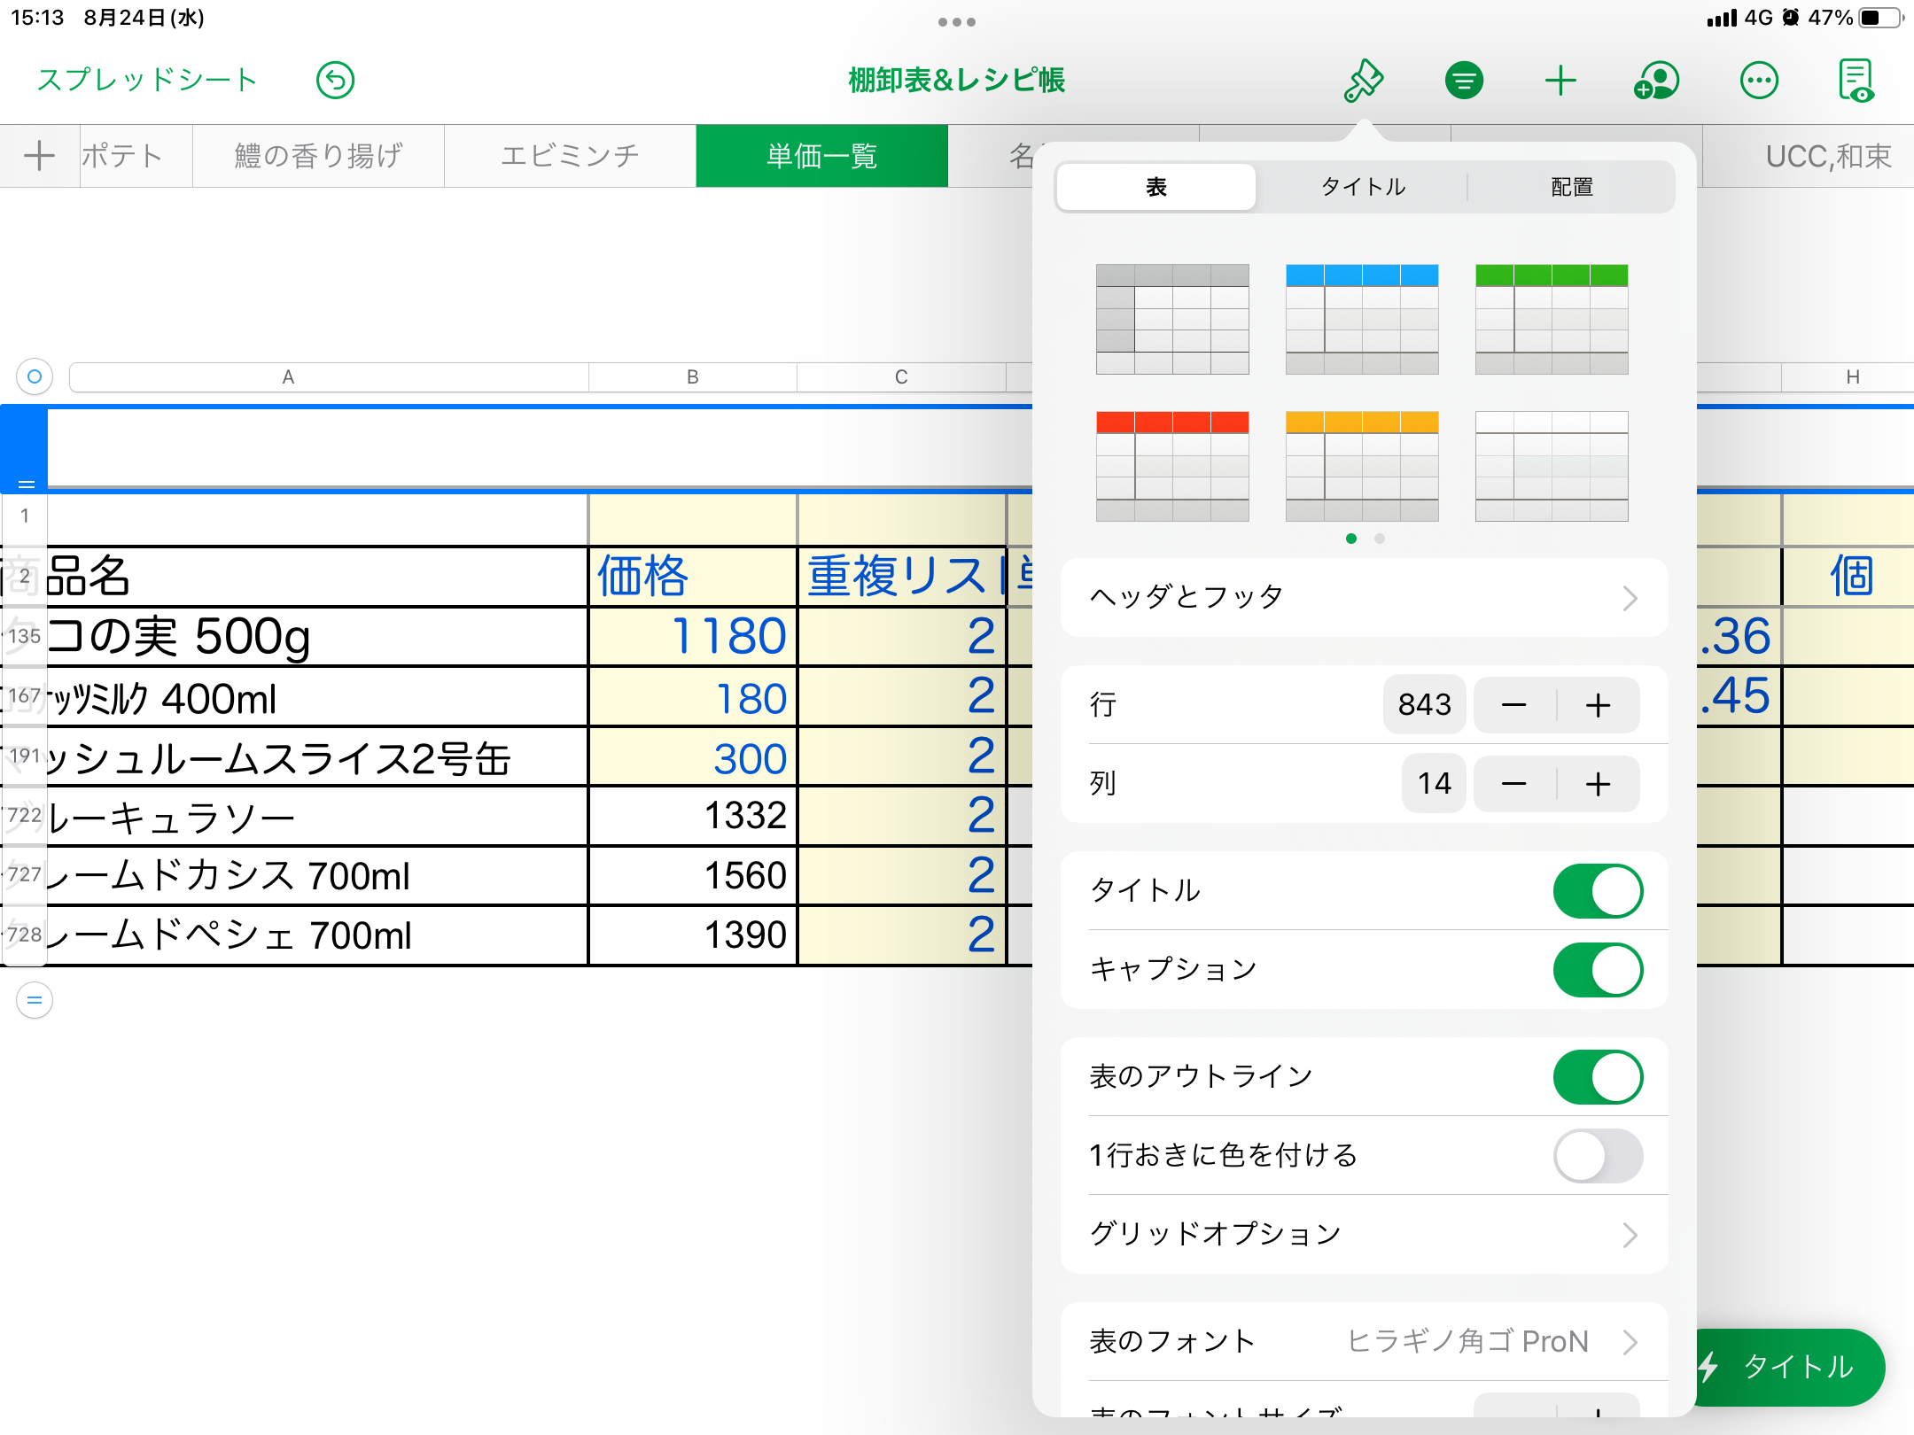Open 表のフォント font chooser

click(x=1364, y=1342)
